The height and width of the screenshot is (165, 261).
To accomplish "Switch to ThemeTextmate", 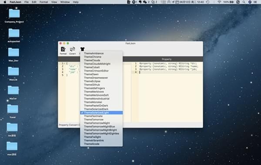I will (x=101, y=116).
